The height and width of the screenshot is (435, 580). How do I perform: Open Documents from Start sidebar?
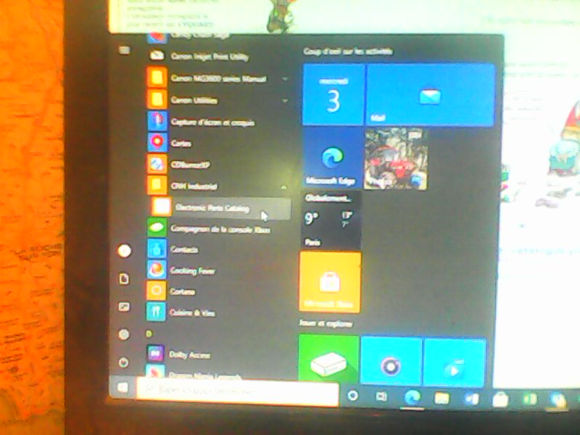point(124,278)
